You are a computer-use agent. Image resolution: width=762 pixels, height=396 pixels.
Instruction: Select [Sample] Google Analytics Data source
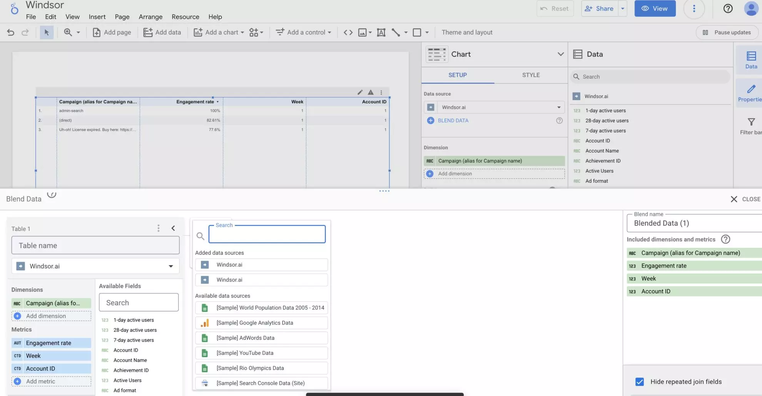click(x=262, y=323)
